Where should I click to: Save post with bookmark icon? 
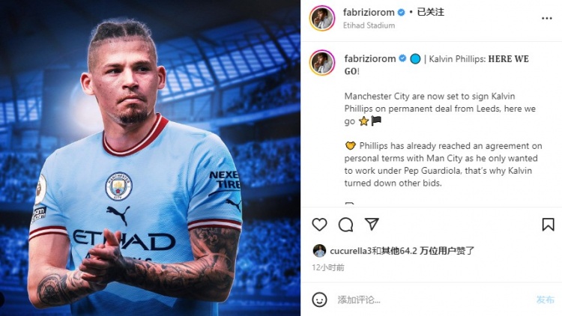tap(548, 225)
